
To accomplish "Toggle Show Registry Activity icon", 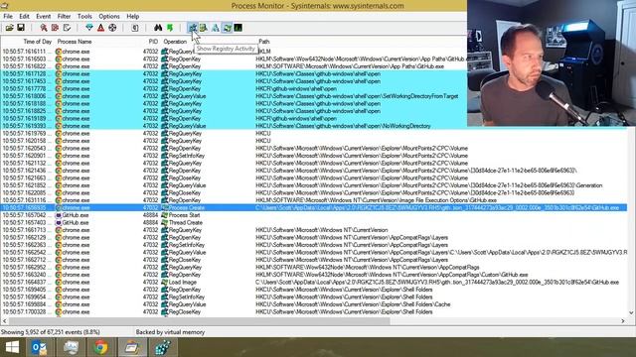I will 192,28.
